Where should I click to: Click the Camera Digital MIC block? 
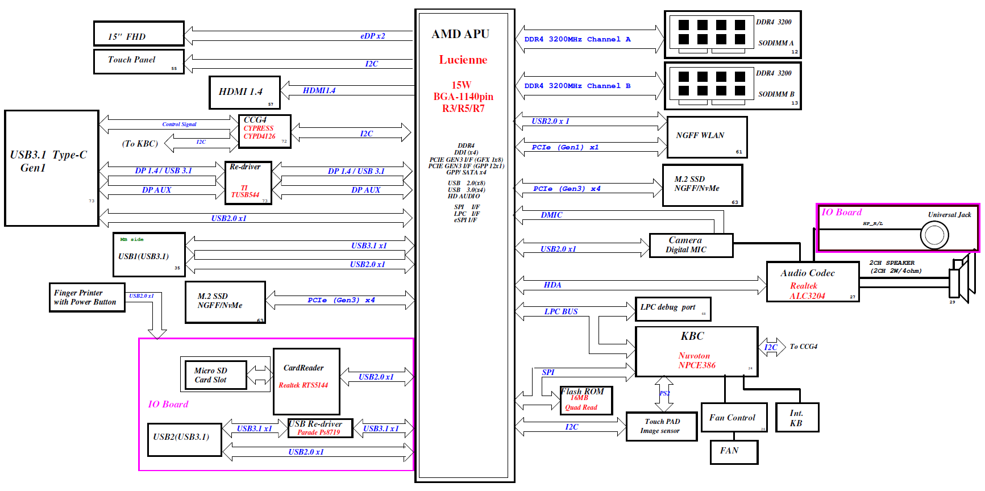pyautogui.click(x=691, y=246)
